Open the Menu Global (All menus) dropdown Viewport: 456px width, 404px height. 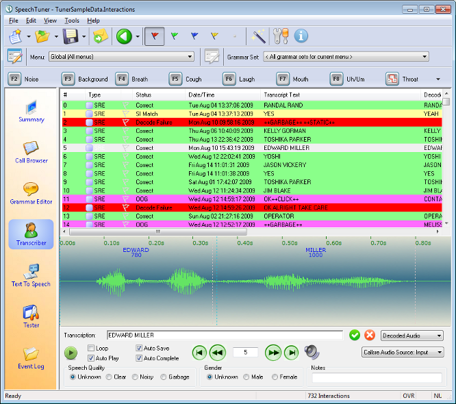pyautogui.click(x=122, y=56)
